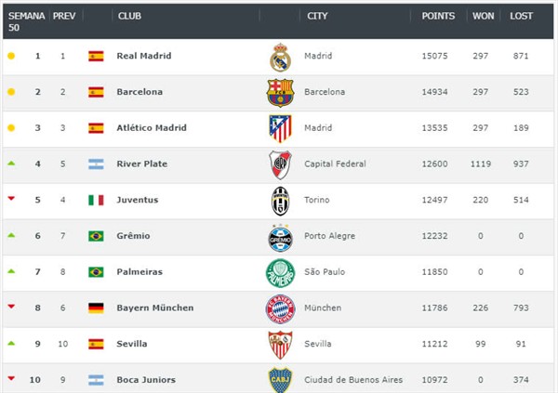The height and width of the screenshot is (393, 558).
Task: Click the German flag beside Bayern München
Action: point(96,308)
